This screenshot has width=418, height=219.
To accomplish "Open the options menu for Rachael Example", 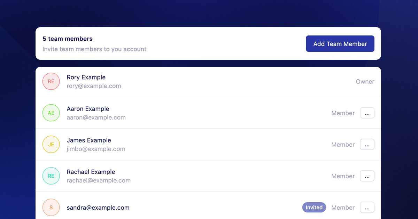I will click(367, 176).
